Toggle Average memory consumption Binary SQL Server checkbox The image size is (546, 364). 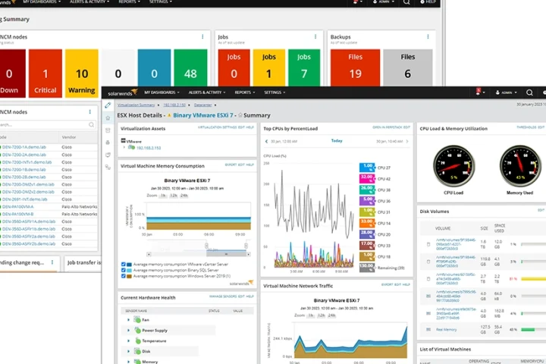tap(124, 271)
